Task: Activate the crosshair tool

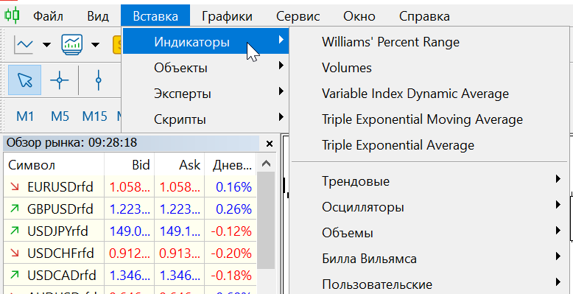Action: 60,80
